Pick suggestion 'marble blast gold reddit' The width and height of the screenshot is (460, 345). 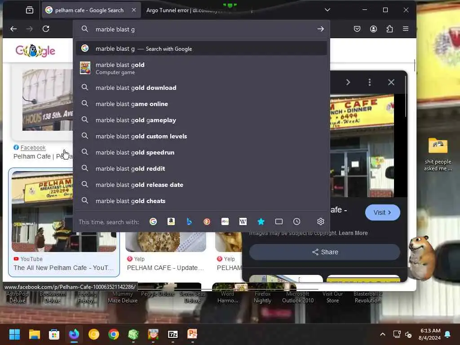[201, 168]
